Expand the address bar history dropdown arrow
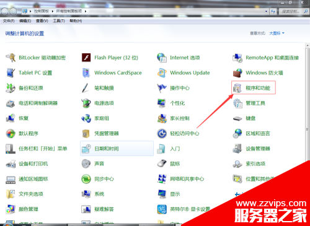310x226 pixels. pyautogui.click(x=266, y=11)
